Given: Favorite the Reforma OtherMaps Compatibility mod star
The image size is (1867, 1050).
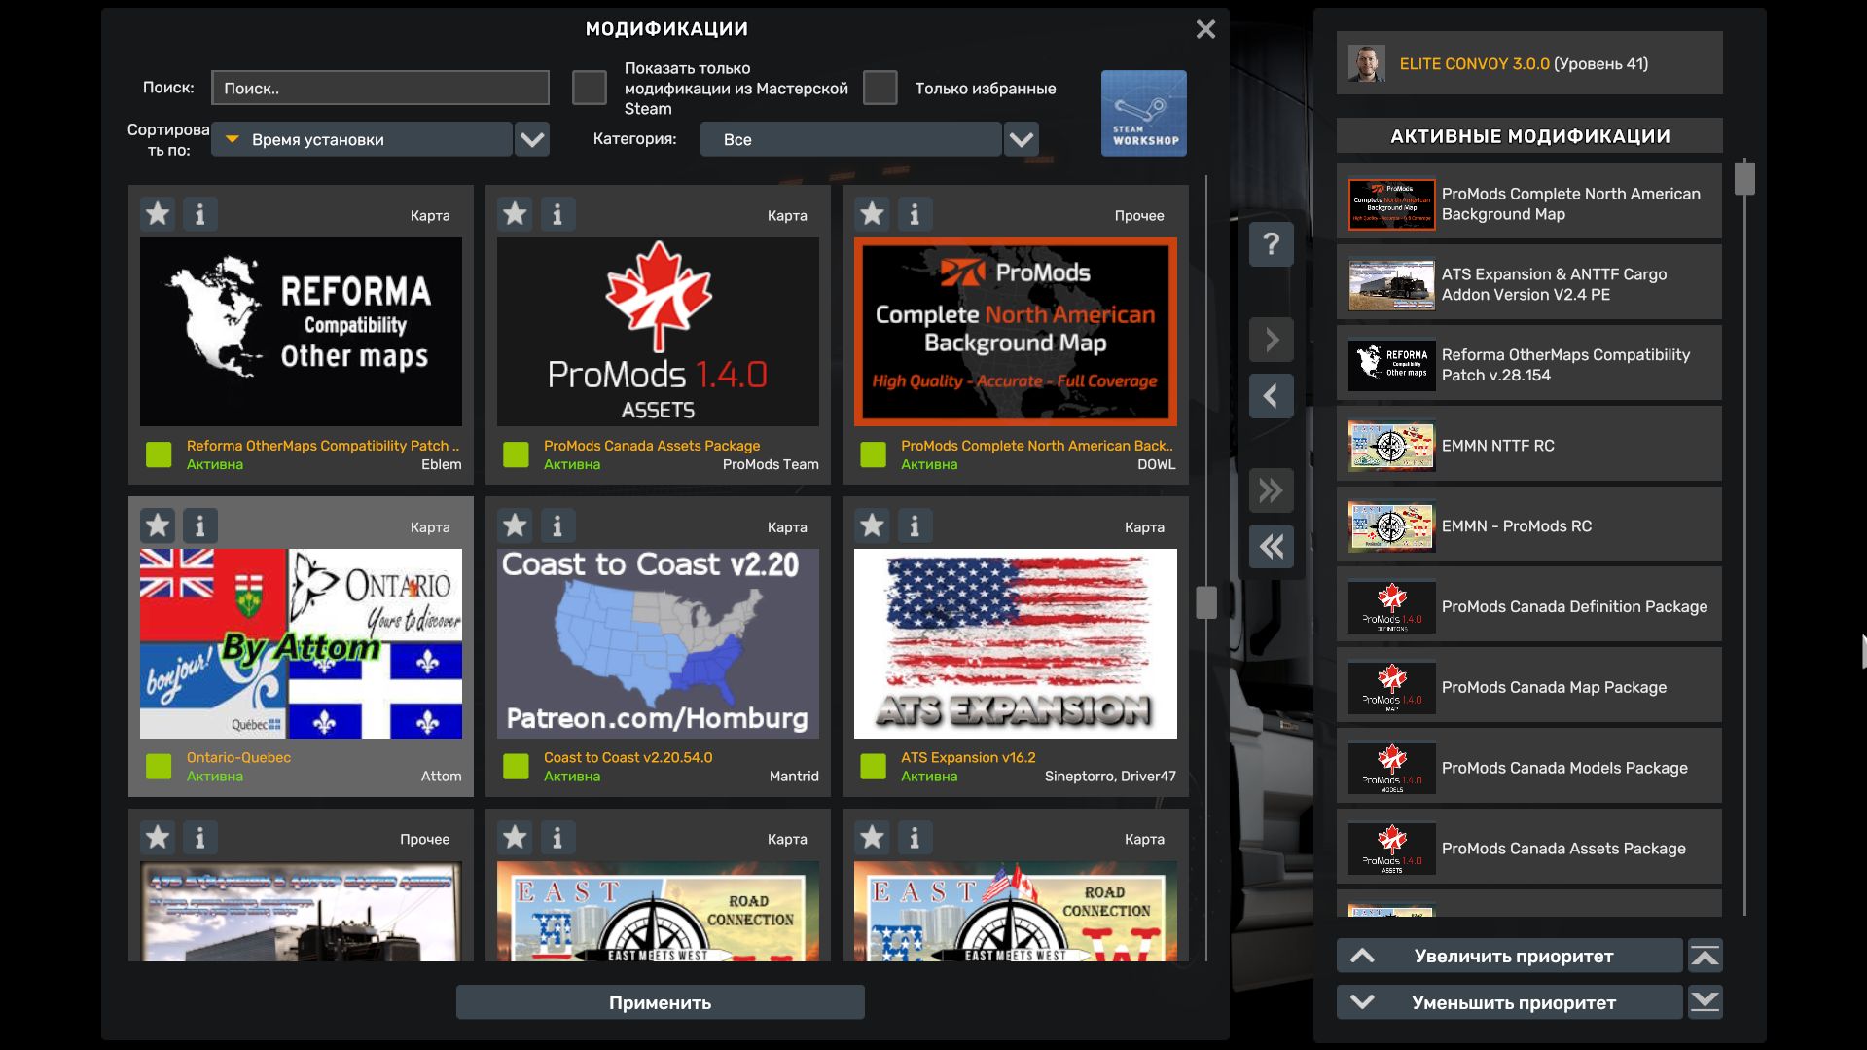Looking at the screenshot, I should 158,214.
